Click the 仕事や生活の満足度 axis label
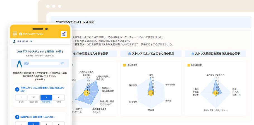 pyautogui.click(x=196, y=92)
